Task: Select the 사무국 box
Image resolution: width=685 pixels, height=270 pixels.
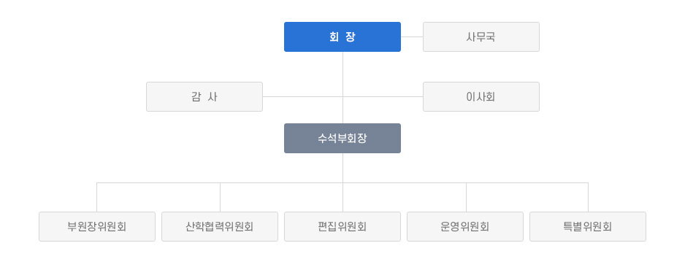Action: [481, 37]
